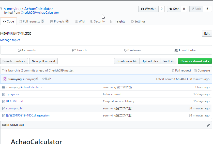Click the Pull request link in branch bar
Image resolution: width=213 pixels, height=144 pixels.
point(181,70)
